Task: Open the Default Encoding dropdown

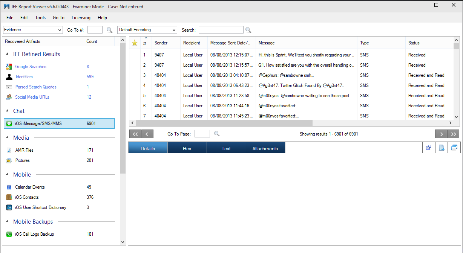Action: point(147,30)
